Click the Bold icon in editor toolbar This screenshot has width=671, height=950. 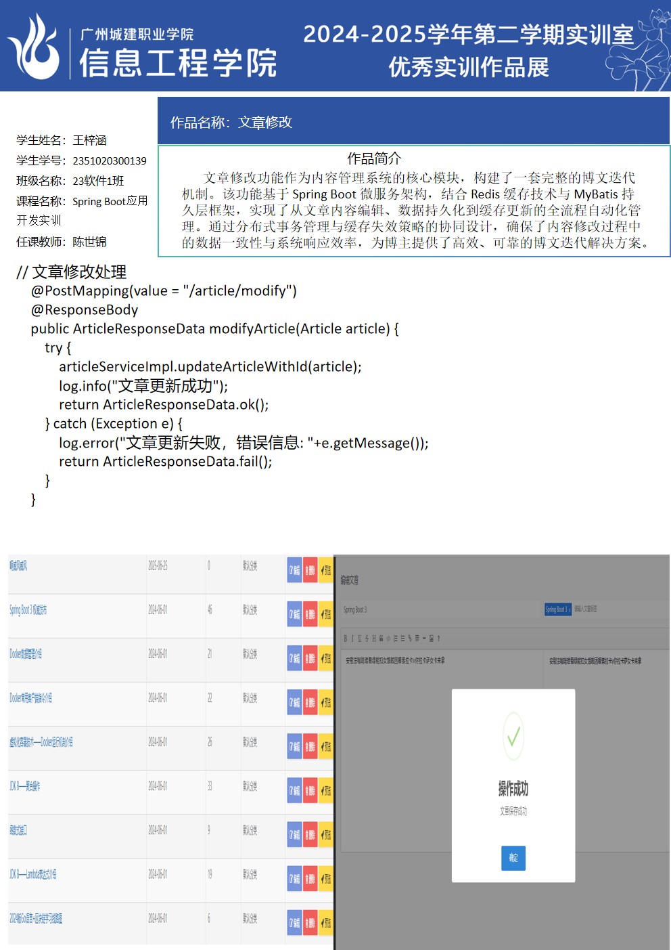345,639
